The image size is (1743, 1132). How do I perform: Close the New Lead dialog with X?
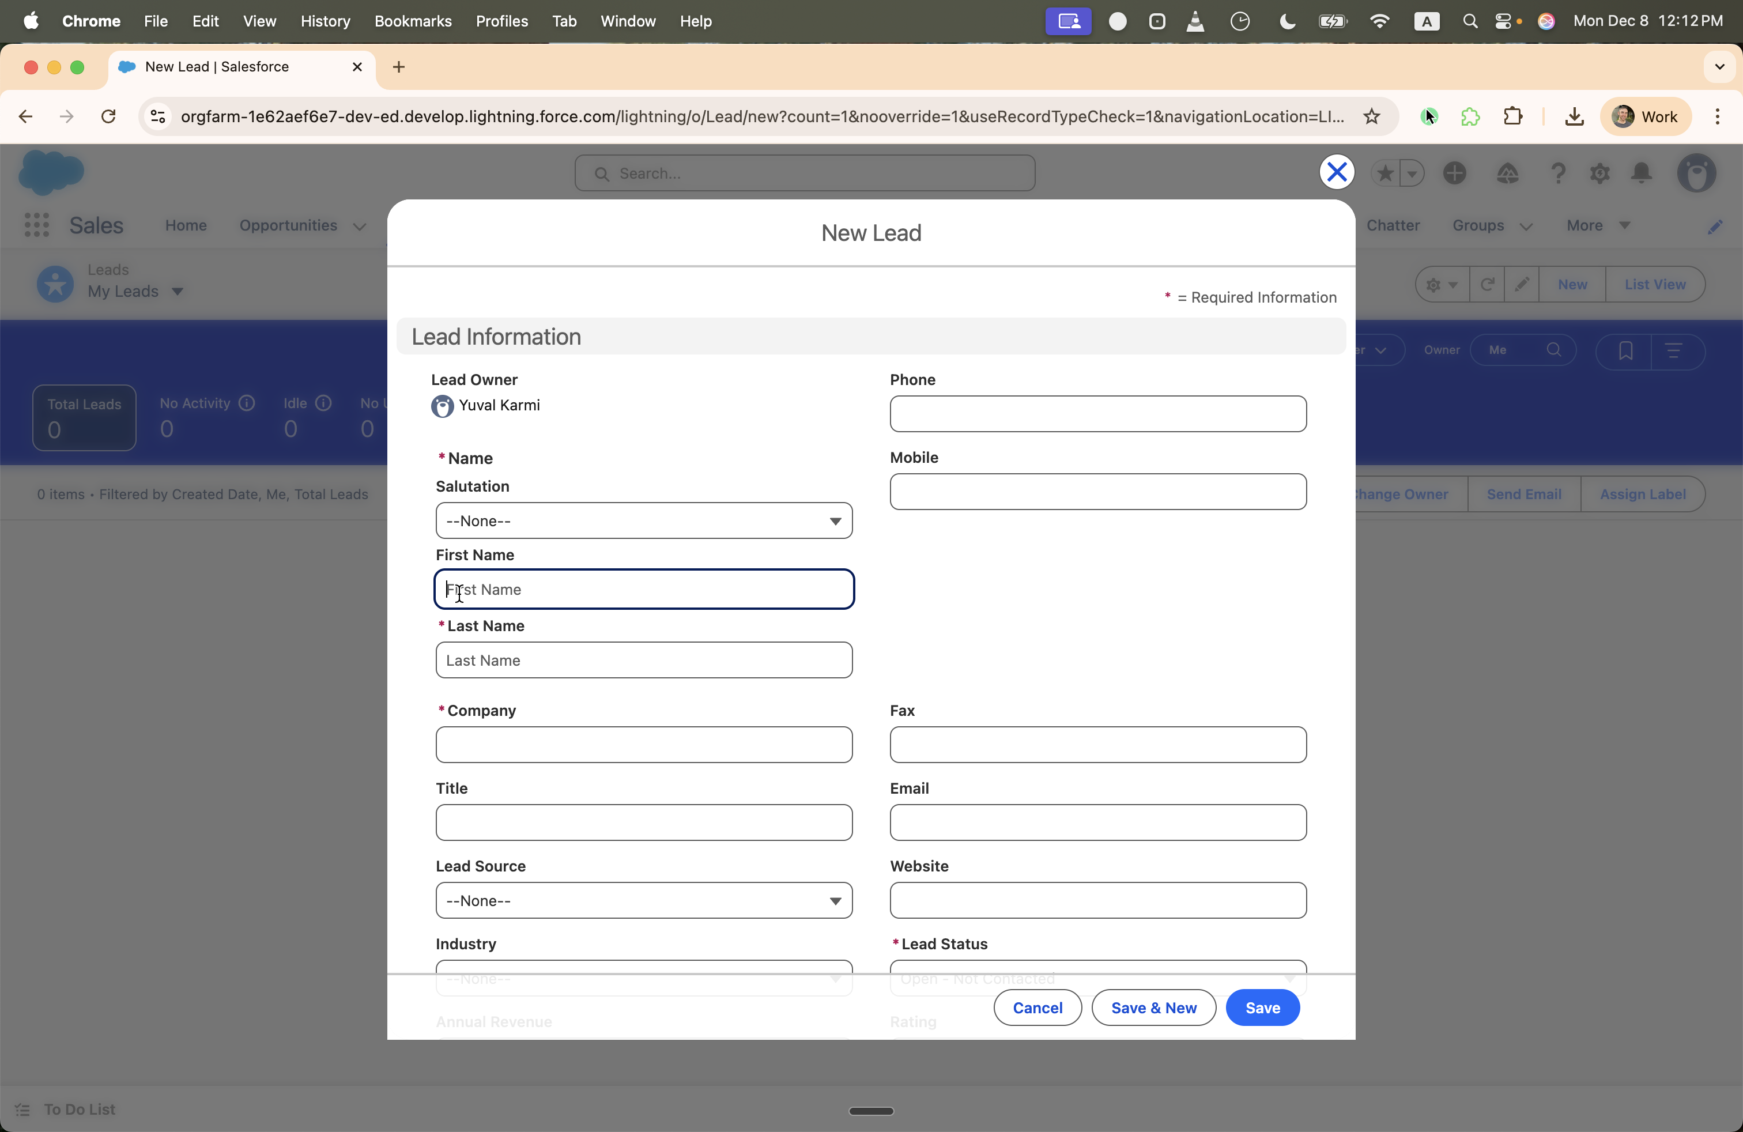tap(1337, 173)
